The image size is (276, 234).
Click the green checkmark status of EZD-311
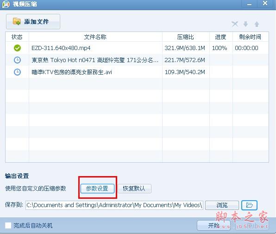point(17,48)
